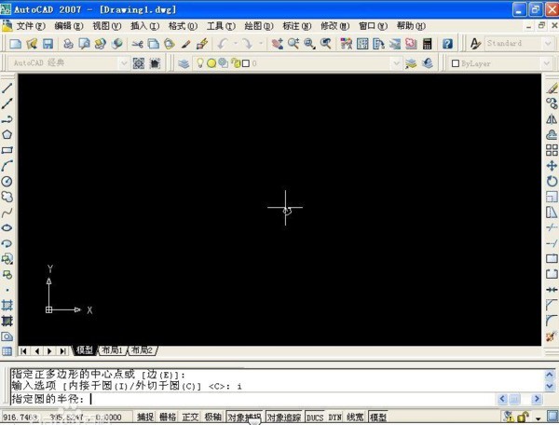
Task: Toggle 栅格 (Grid) display in status bar
Action: click(168, 418)
